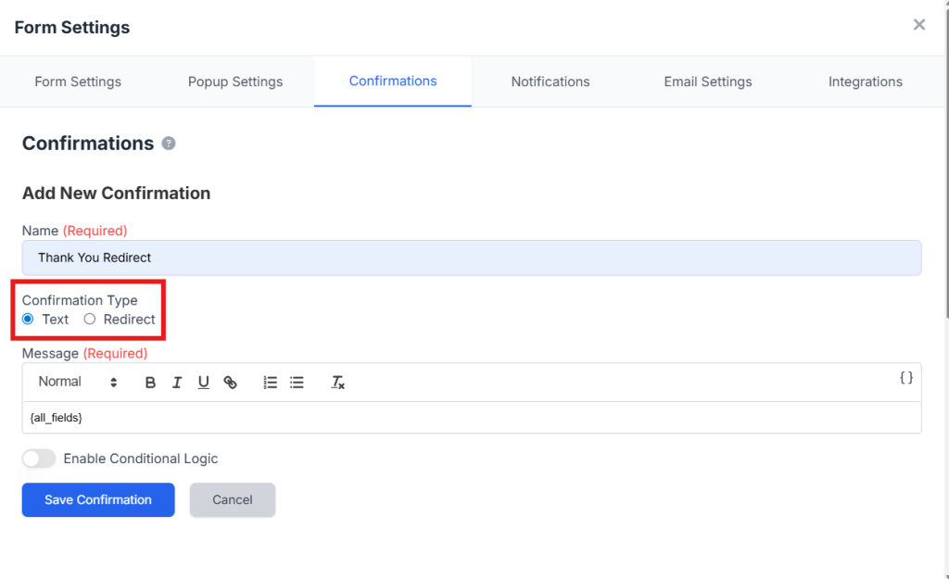Select the Redirect confirmation type
The image size is (949, 579).
(90, 320)
